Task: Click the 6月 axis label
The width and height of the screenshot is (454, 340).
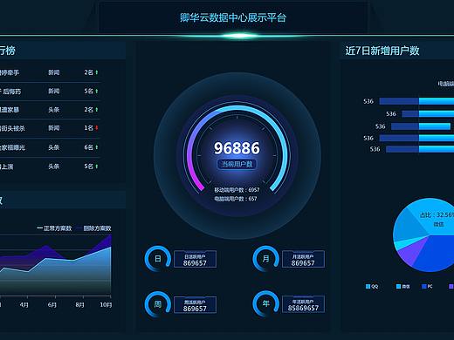Action: 52,304
